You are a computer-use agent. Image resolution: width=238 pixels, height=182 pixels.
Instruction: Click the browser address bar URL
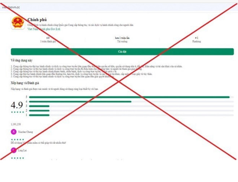11,7
